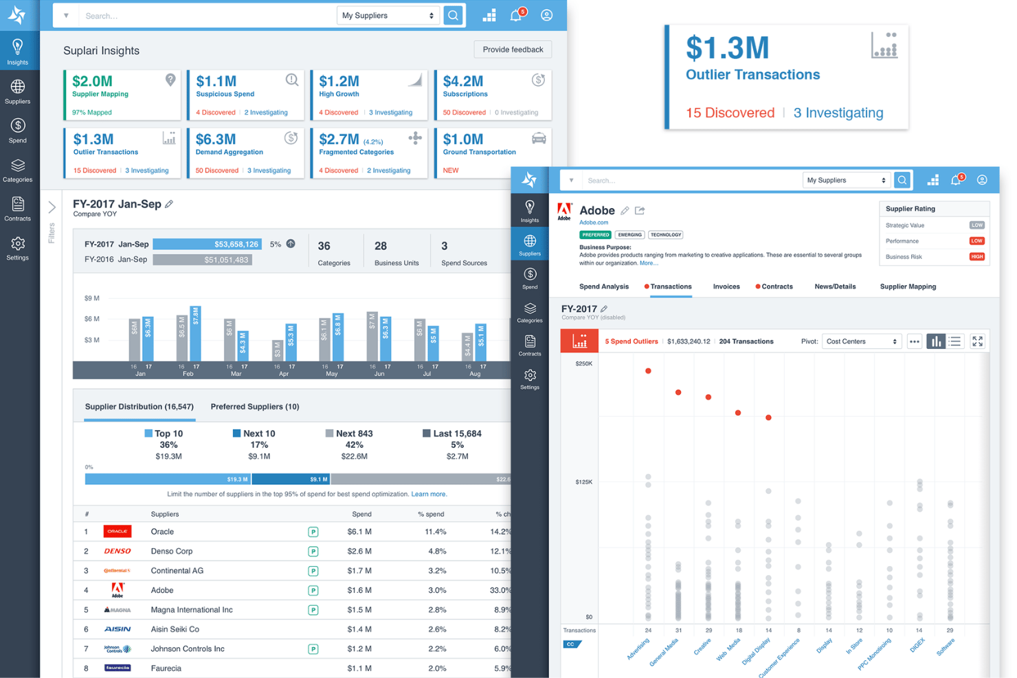Open notifications bell in the left window

tap(516, 15)
